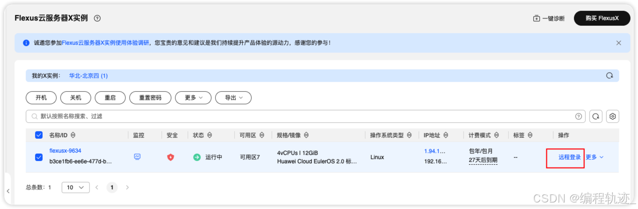The width and height of the screenshot is (638, 209).
Task: Expand the collapsed left sidebar arrow
Action: coord(8,191)
